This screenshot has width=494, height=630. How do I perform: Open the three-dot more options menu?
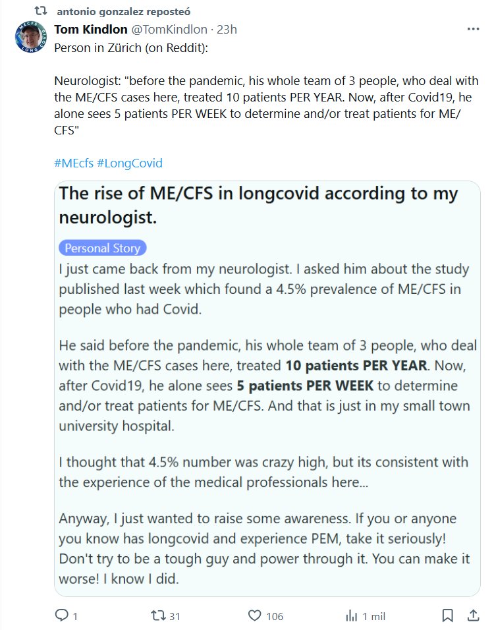(x=473, y=30)
